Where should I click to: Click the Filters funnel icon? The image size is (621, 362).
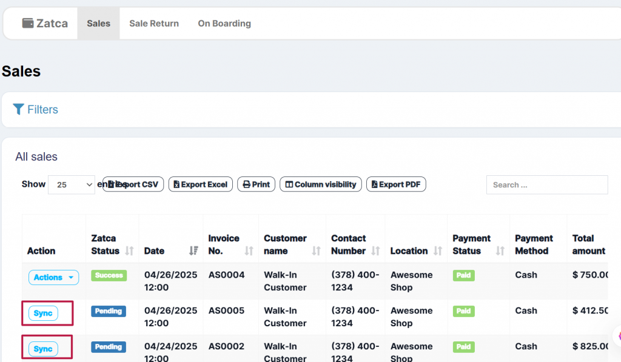tap(19, 109)
